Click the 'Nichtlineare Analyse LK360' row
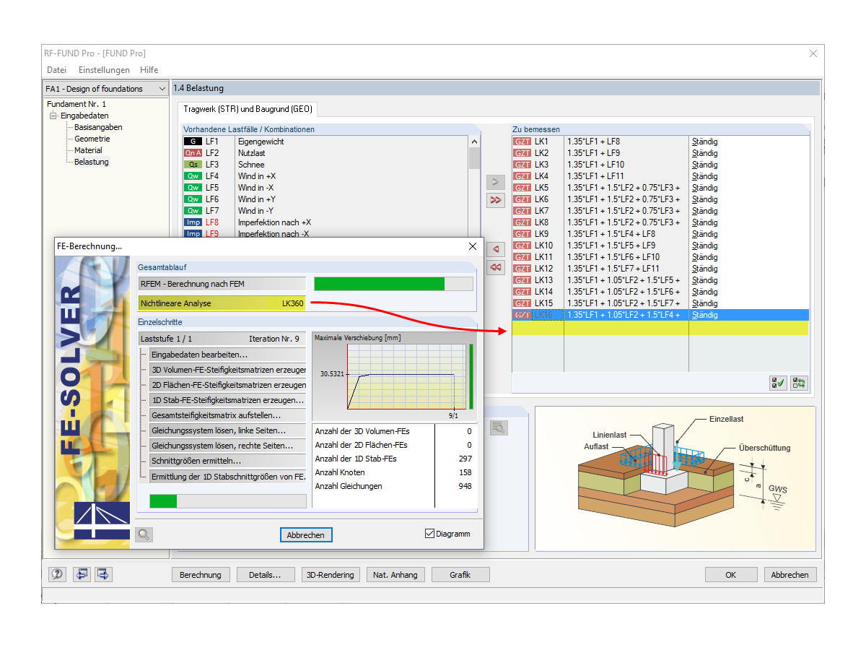 coord(222,303)
